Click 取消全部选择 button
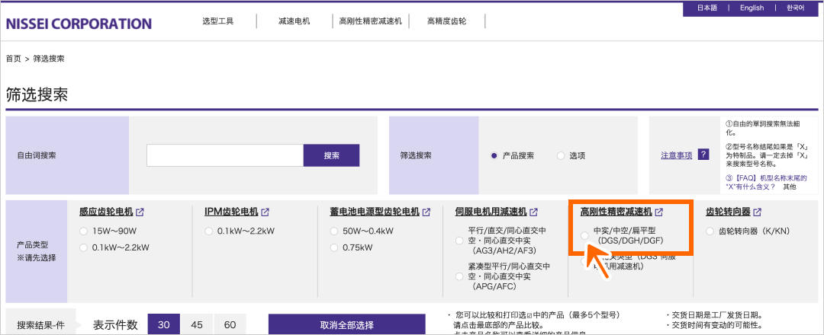The height and width of the screenshot is (335, 824). pyautogui.click(x=346, y=325)
